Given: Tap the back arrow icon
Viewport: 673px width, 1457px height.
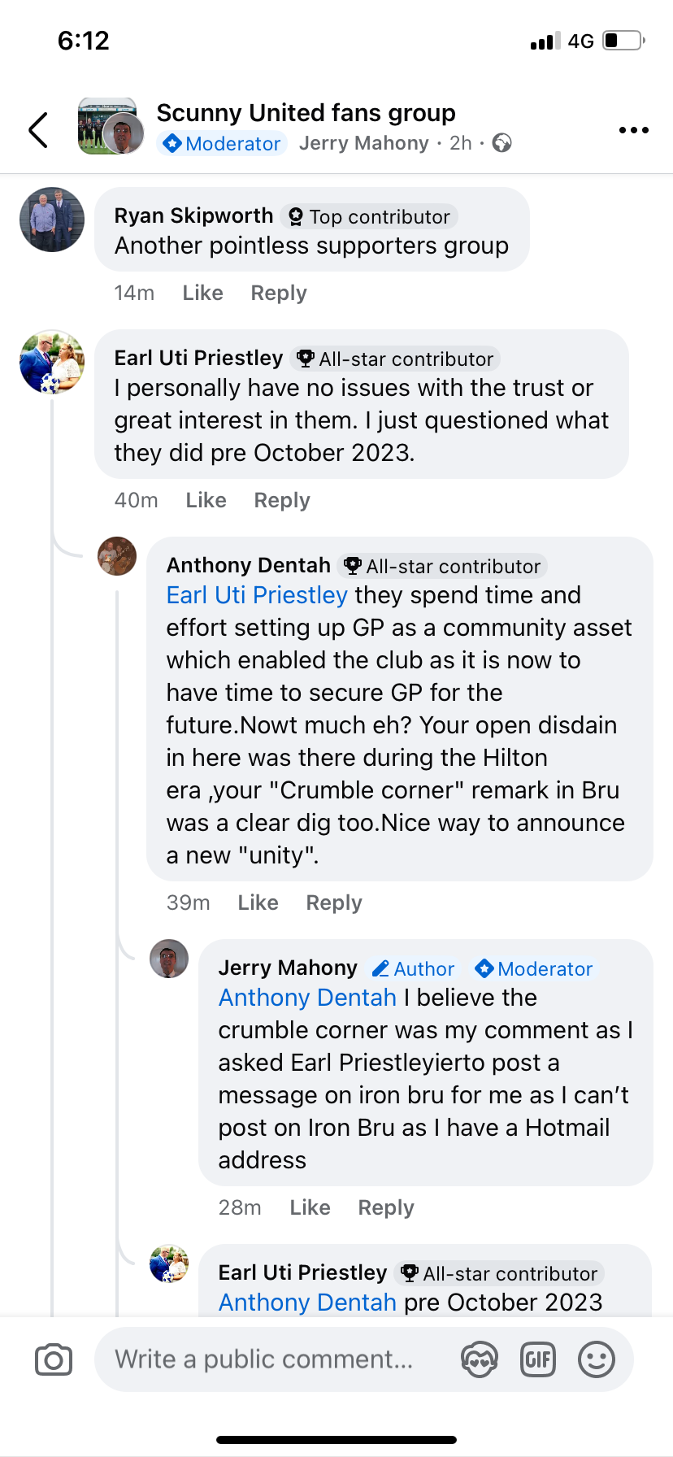Looking at the screenshot, I should coord(38,130).
